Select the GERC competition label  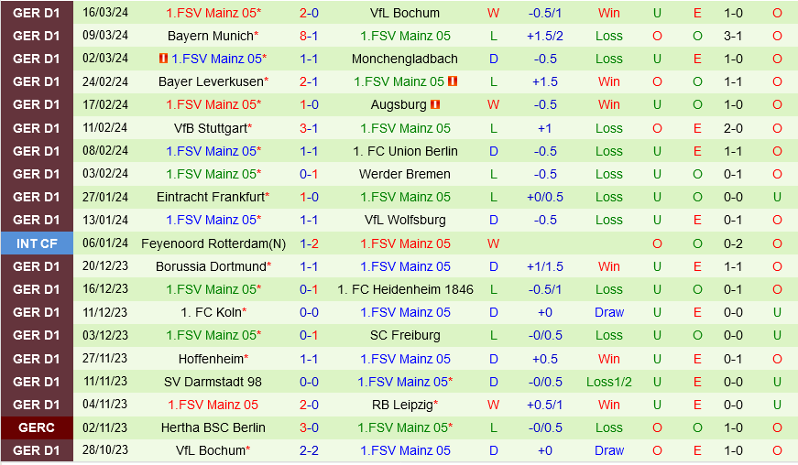click(37, 427)
